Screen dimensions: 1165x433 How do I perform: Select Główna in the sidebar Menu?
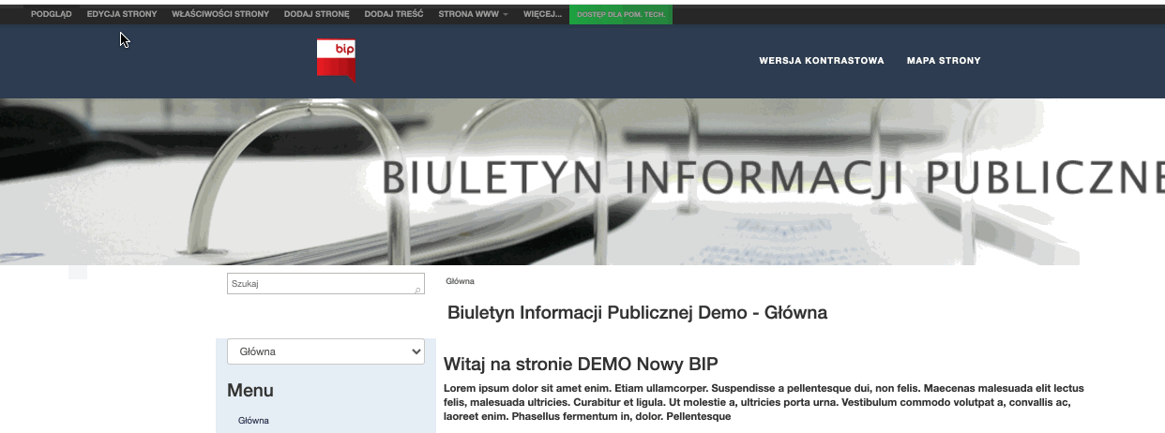point(253,421)
